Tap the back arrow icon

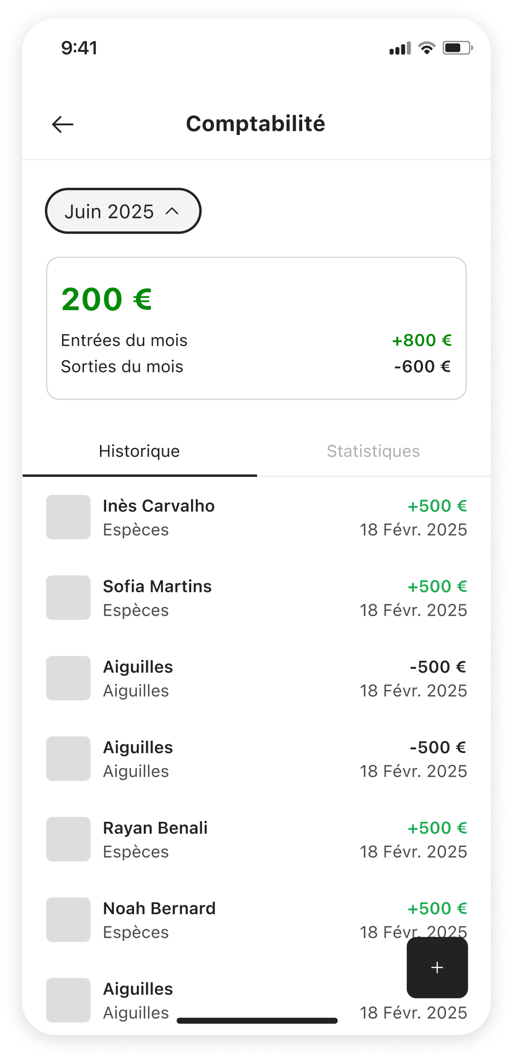tap(63, 124)
